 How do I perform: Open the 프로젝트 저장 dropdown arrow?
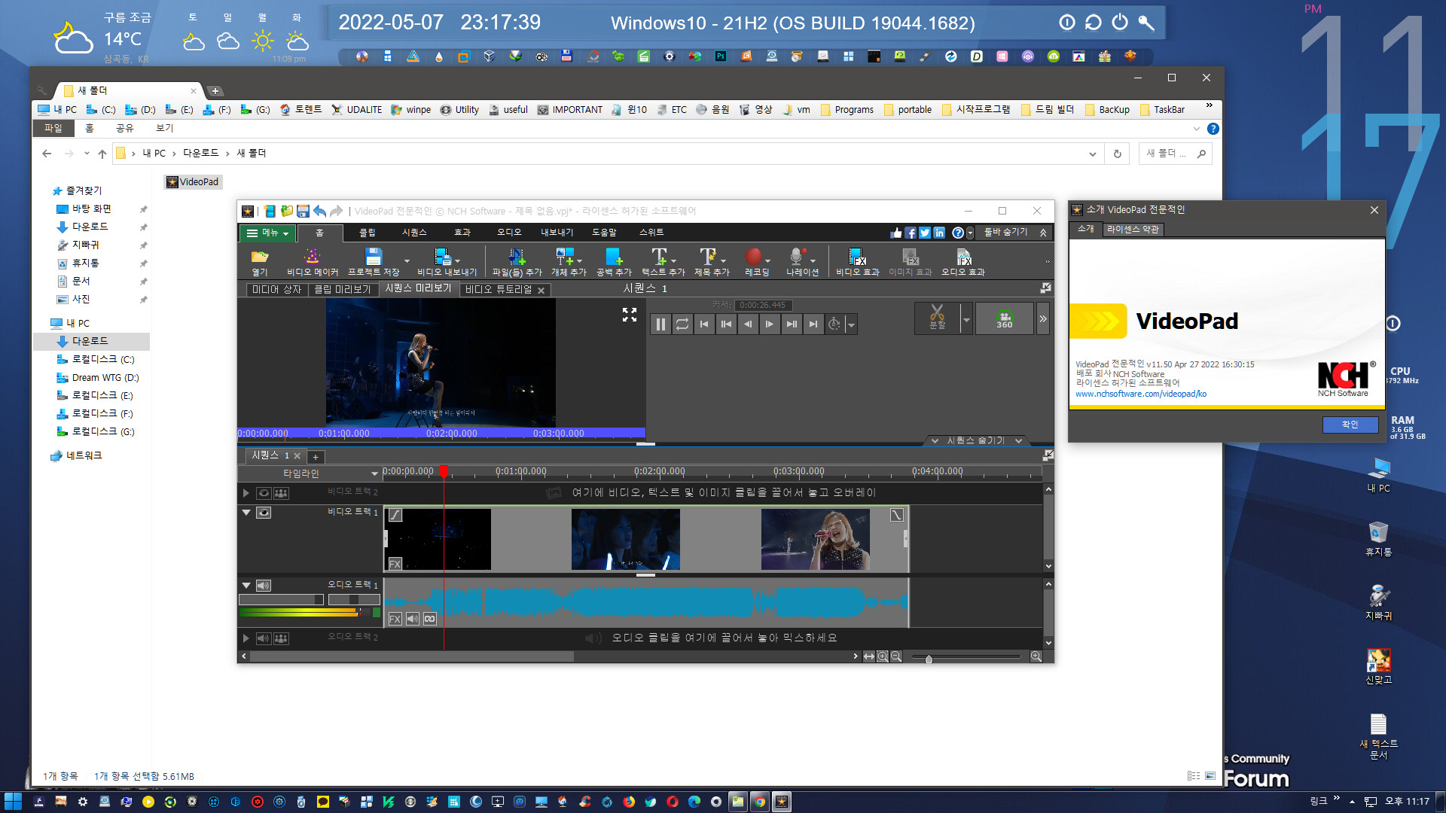(x=407, y=261)
